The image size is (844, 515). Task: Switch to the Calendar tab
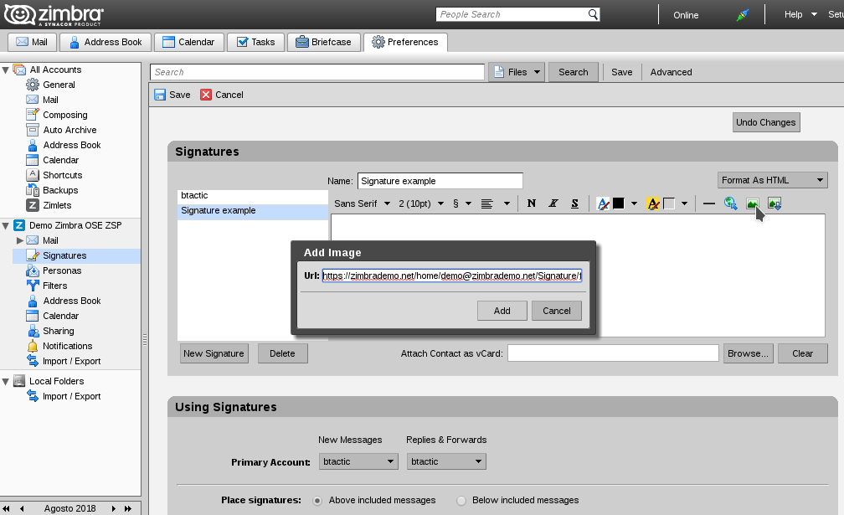pos(188,42)
